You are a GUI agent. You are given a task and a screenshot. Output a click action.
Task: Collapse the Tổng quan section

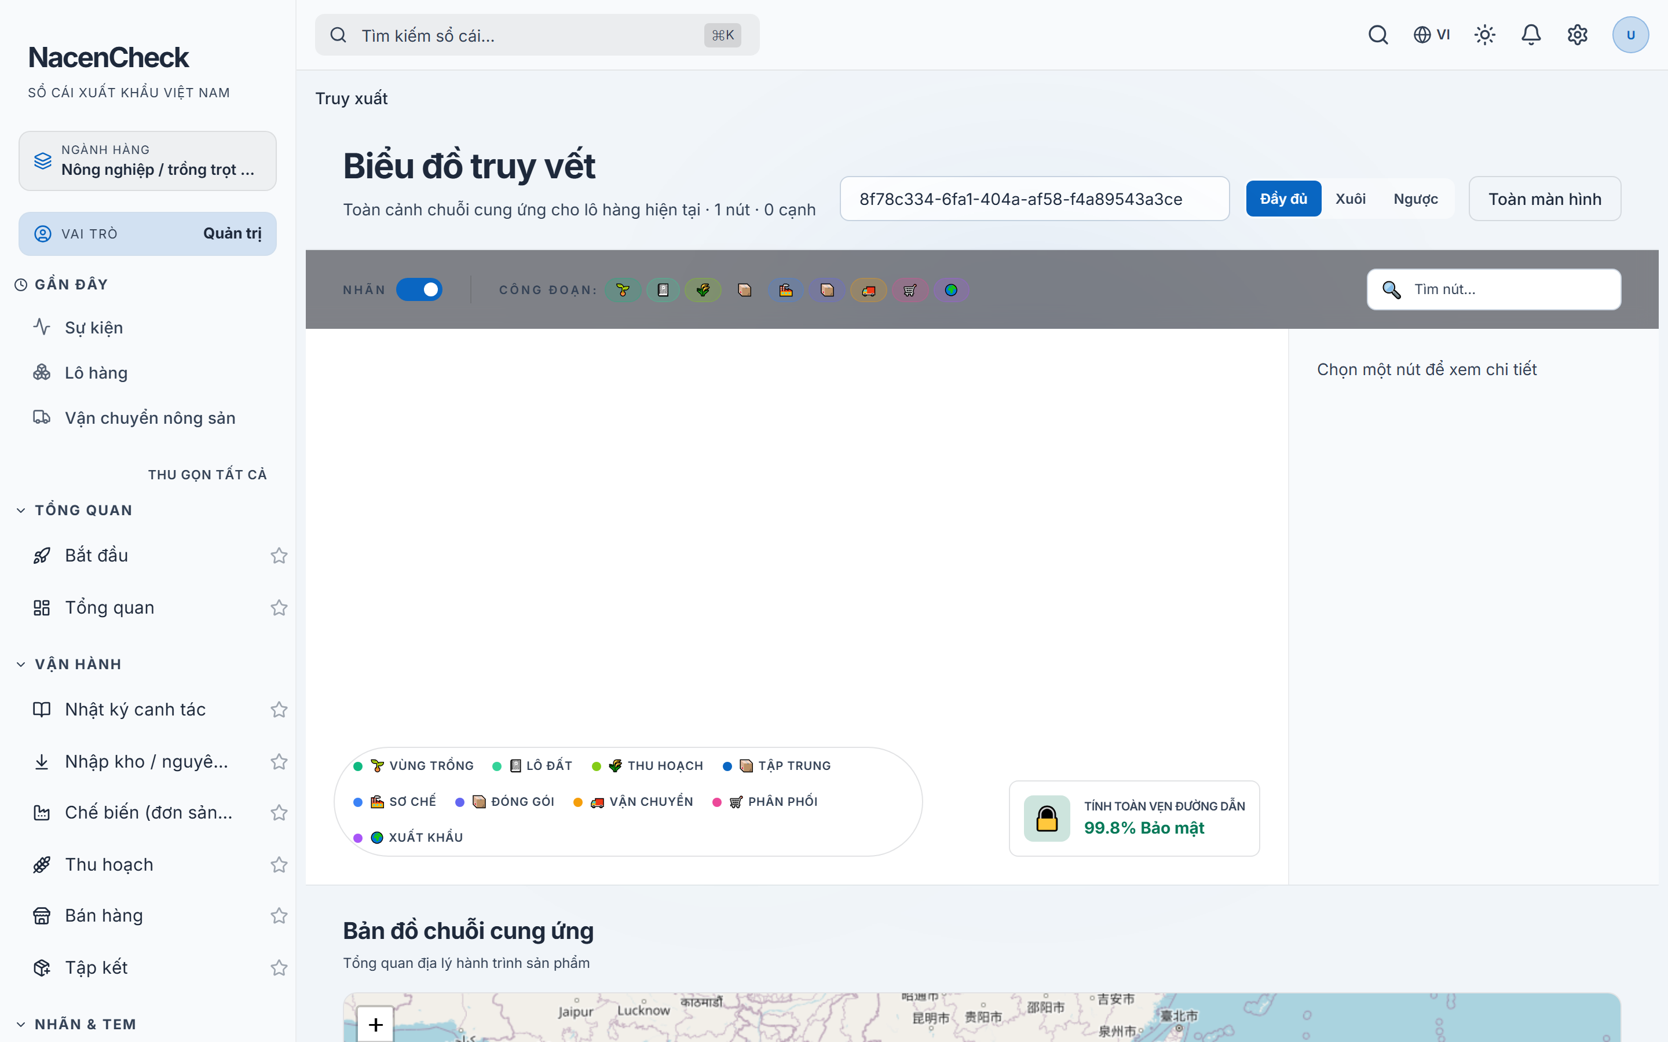point(74,510)
